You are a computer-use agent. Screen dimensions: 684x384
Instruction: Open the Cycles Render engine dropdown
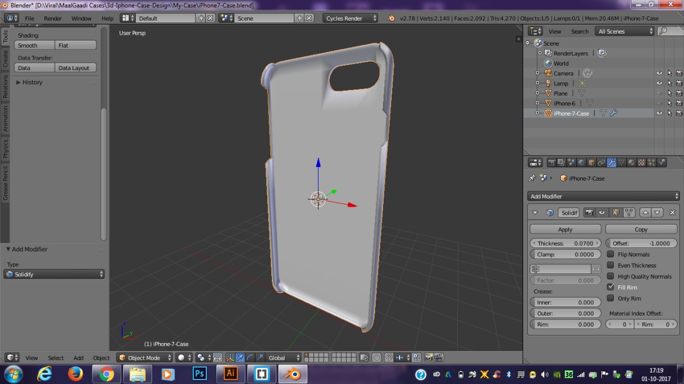coord(351,18)
